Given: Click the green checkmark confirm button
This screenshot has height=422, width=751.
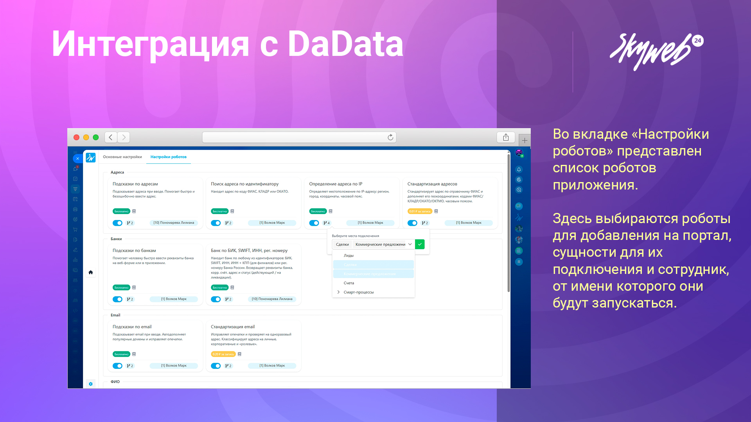Looking at the screenshot, I should pyautogui.click(x=420, y=244).
